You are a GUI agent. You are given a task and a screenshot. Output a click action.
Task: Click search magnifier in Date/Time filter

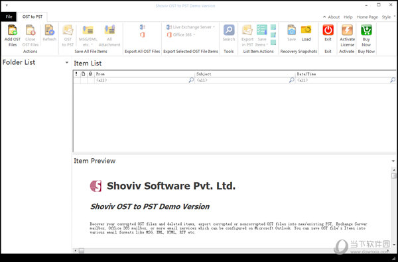(393, 80)
